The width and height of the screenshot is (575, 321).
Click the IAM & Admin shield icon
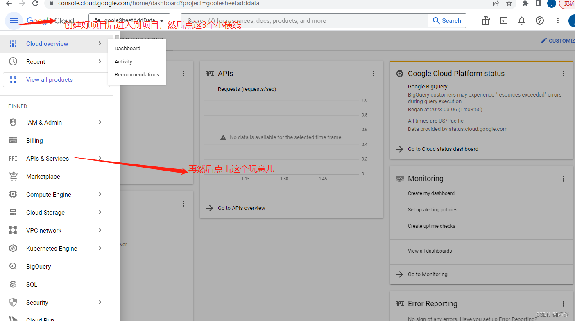(13, 122)
